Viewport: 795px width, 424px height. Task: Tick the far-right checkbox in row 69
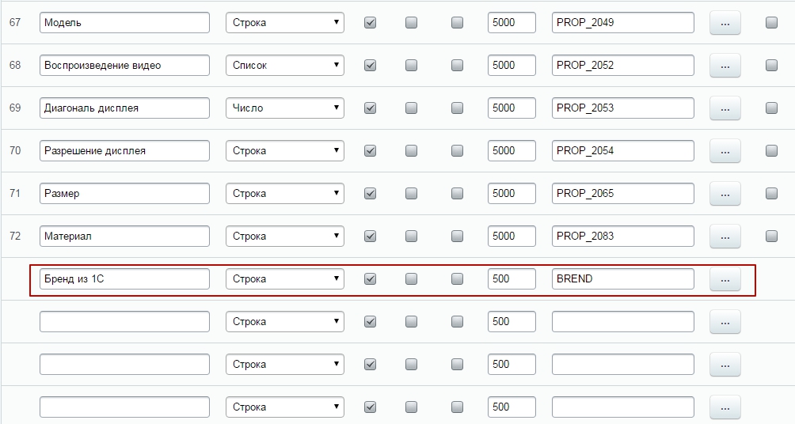tap(771, 108)
